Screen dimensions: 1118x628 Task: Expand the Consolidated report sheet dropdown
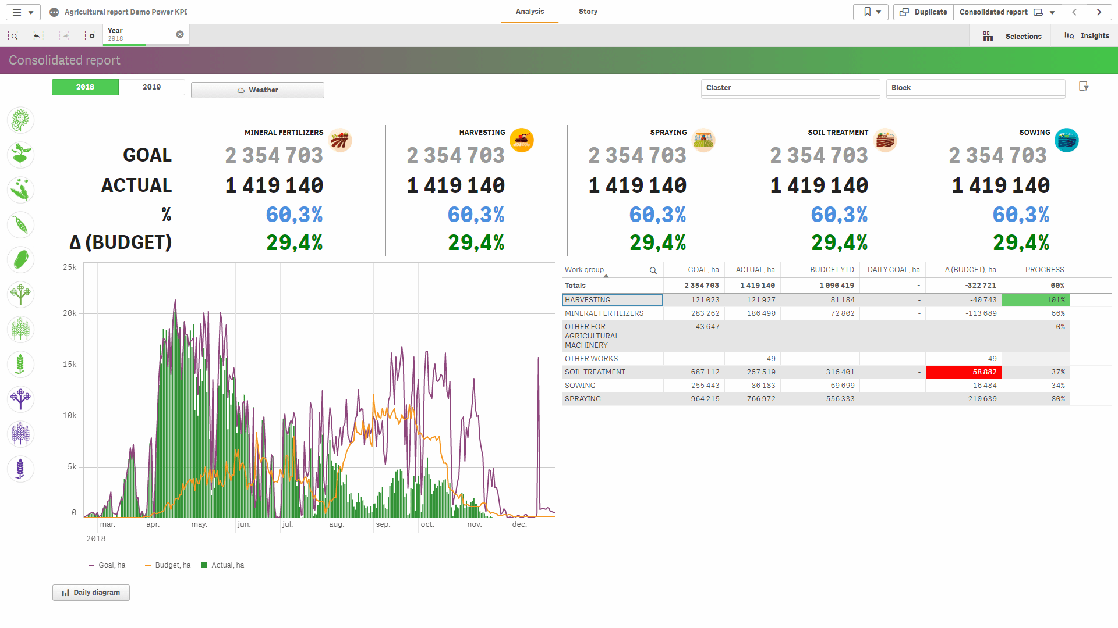click(x=1052, y=12)
